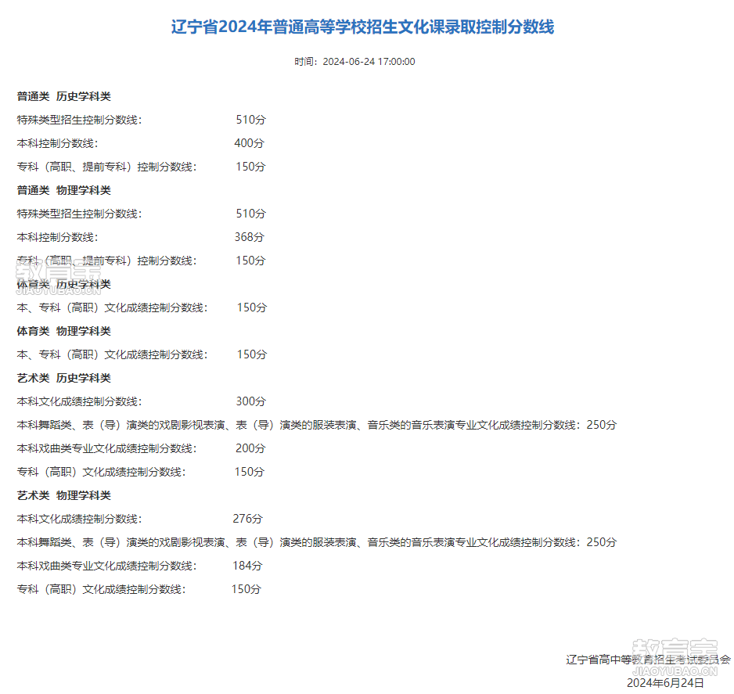Select the heading 艺术类 历史学科类
Screen dimensions: 734x694
click(63, 378)
